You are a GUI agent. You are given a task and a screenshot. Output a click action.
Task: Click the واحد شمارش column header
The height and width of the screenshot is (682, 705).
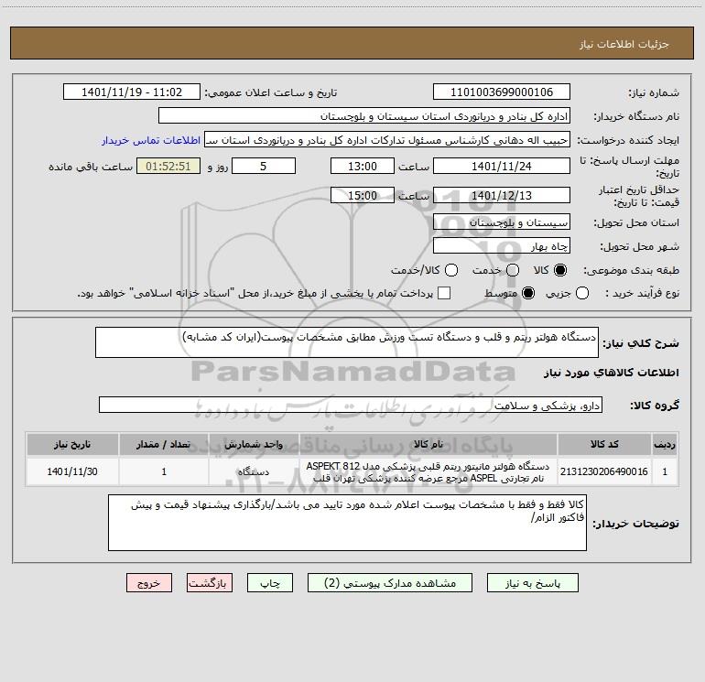pyautogui.click(x=254, y=444)
